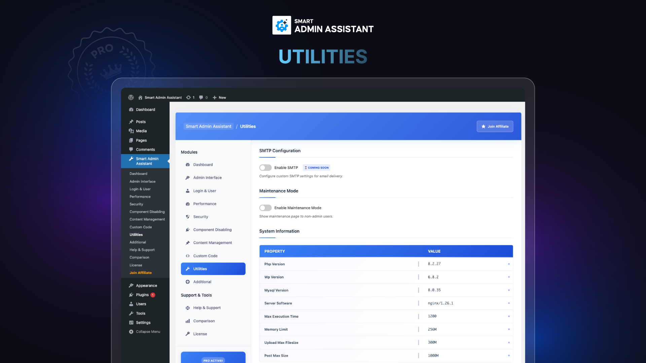
Task: Enable the SMTP toggle switch
Action: tap(265, 167)
